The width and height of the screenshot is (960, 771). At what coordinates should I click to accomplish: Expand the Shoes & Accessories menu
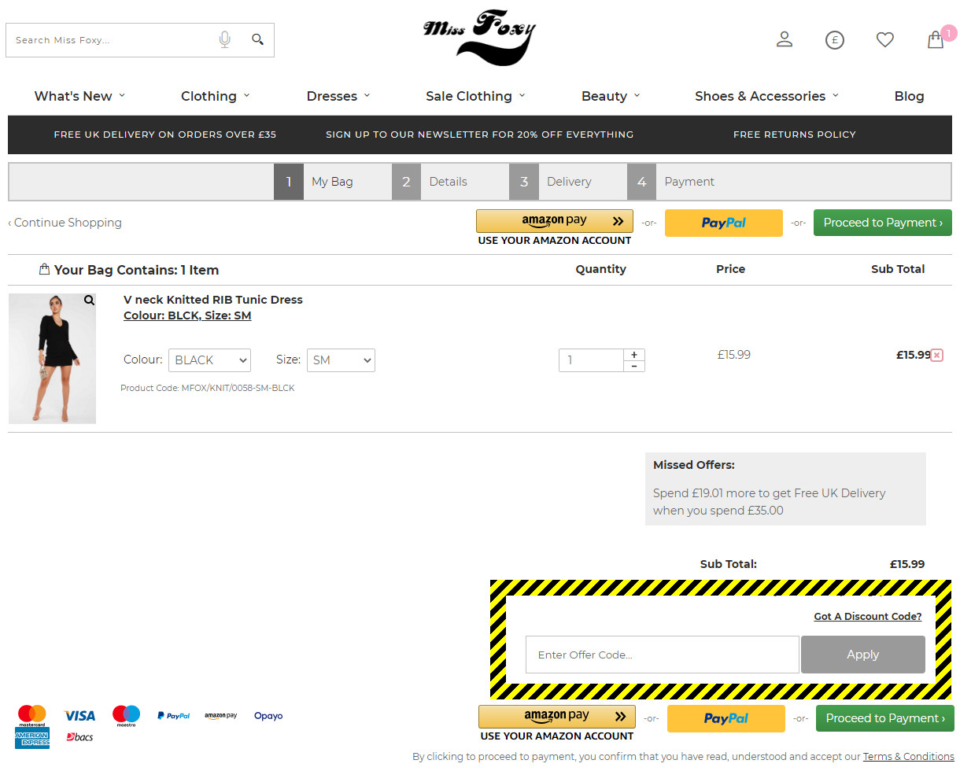(x=767, y=96)
